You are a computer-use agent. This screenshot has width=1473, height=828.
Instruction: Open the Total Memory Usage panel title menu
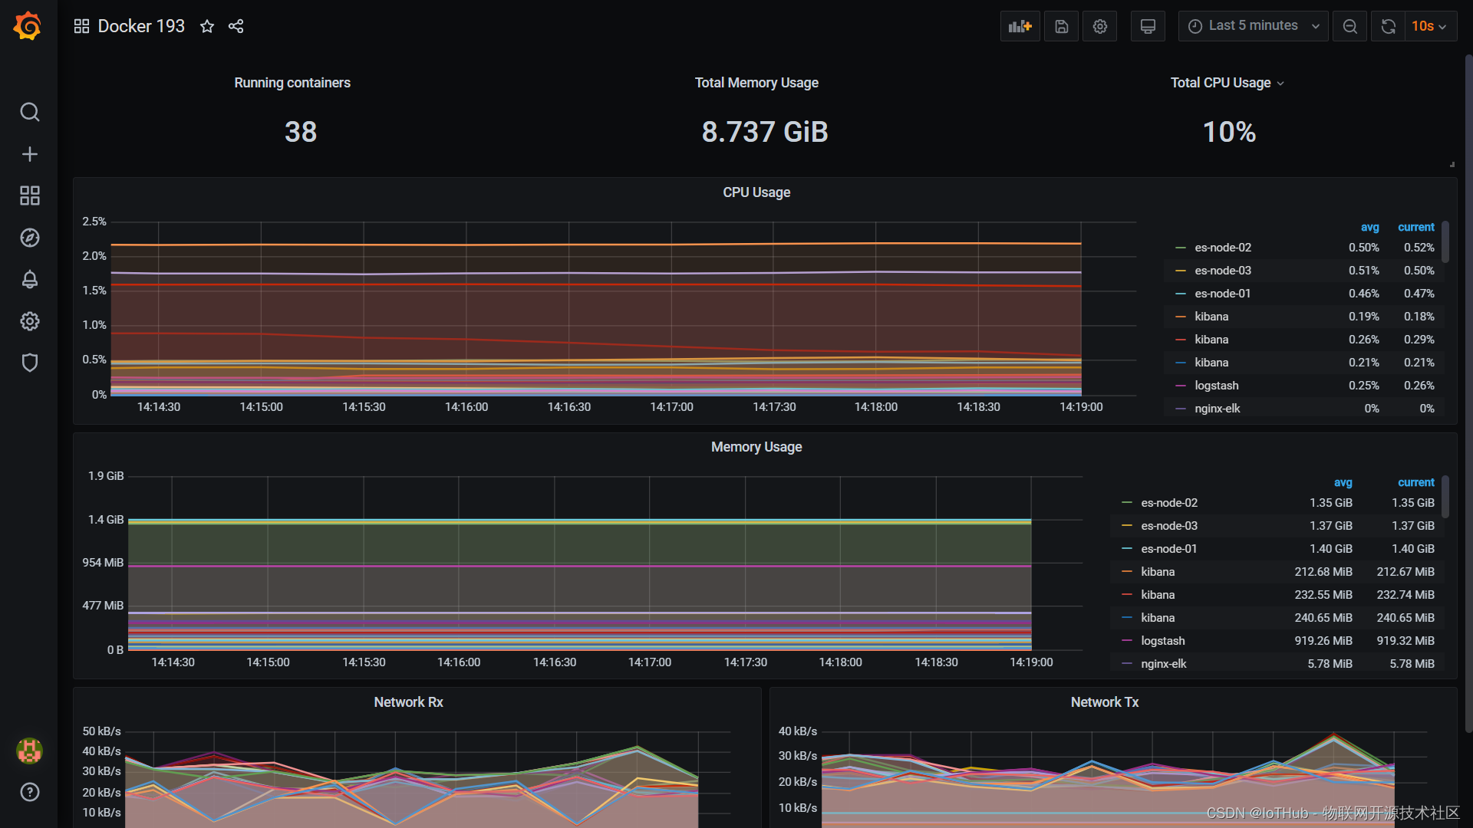click(756, 83)
